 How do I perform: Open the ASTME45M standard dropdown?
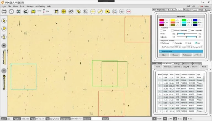[x=198, y=55]
